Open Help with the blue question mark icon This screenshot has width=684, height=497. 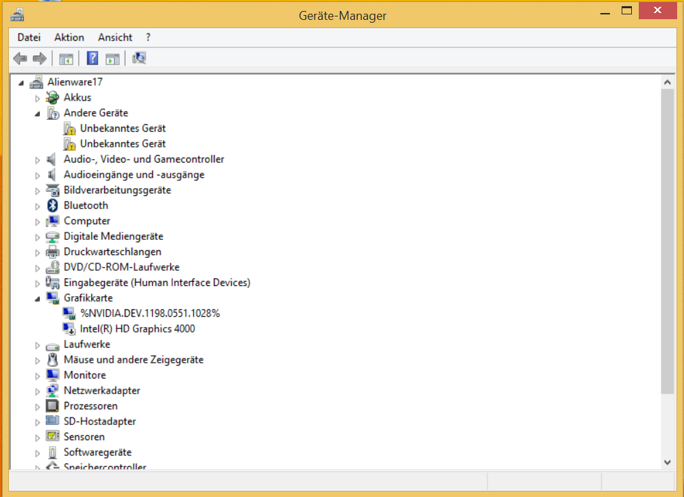93,58
